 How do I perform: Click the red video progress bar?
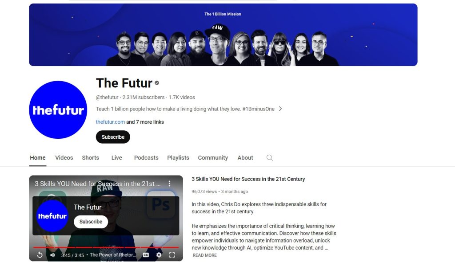point(106,247)
